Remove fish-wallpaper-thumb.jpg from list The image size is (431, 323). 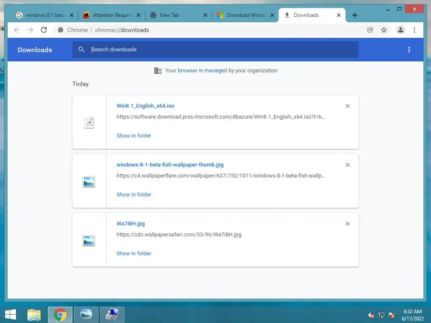(348, 165)
